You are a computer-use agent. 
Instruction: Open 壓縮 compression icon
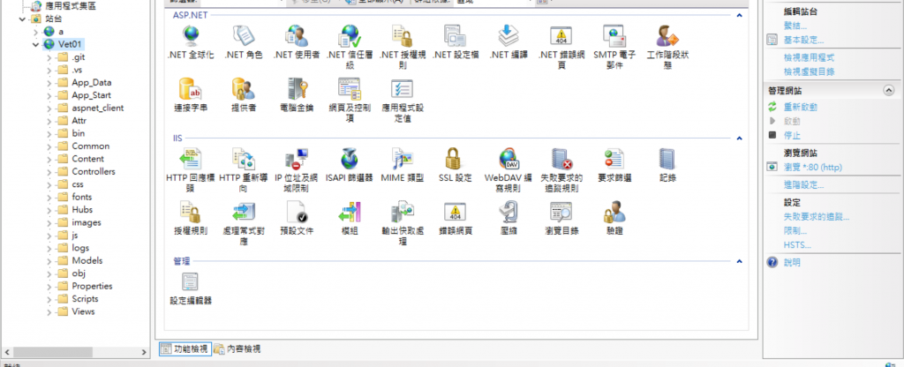tap(508, 213)
